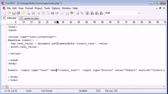This screenshot has width=168, height=94.
Task: Open the Format menu
Action: tap(29, 8)
